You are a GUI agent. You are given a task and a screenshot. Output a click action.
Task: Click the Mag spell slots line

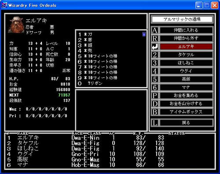(38, 109)
